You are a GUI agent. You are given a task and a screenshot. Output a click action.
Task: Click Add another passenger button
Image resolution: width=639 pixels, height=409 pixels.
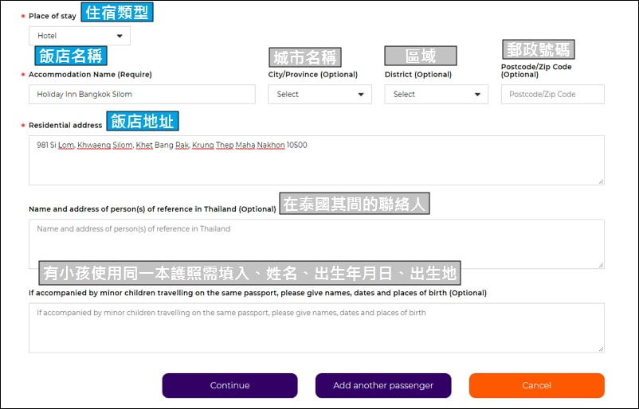click(383, 385)
